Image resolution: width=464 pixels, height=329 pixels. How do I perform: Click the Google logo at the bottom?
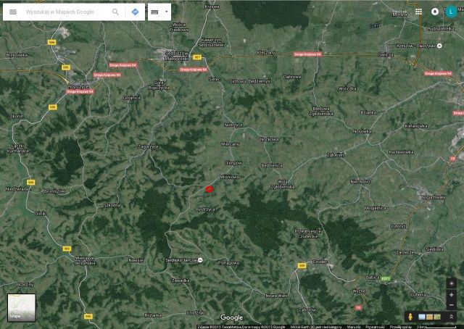pyautogui.click(x=232, y=317)
